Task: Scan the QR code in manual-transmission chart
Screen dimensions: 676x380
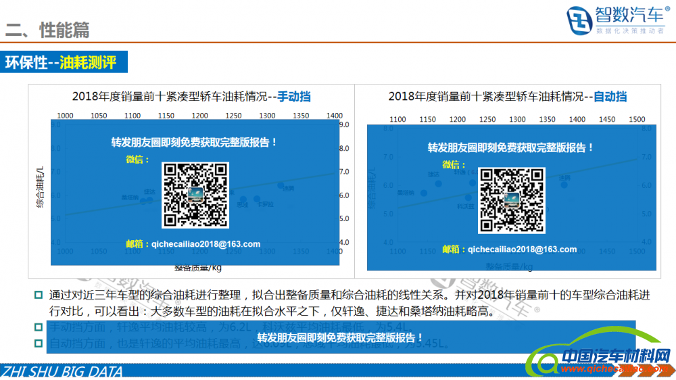Action: 195,195
